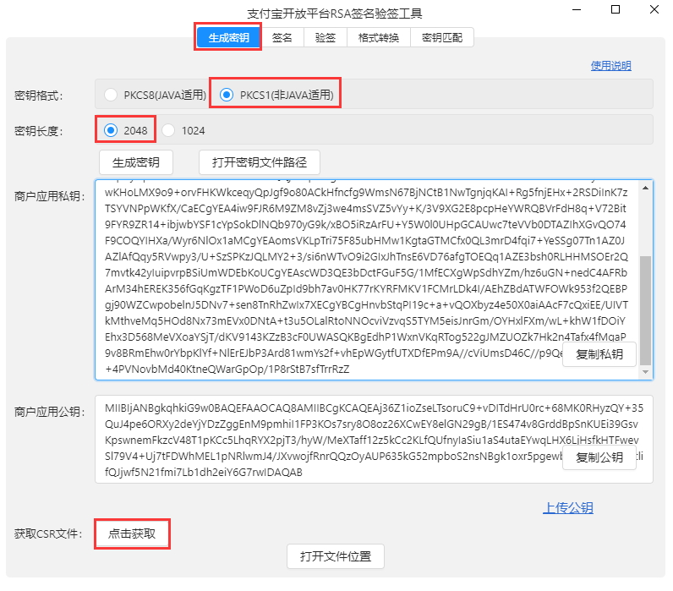Click 点击获取 to get CSR file

point(132,534)
